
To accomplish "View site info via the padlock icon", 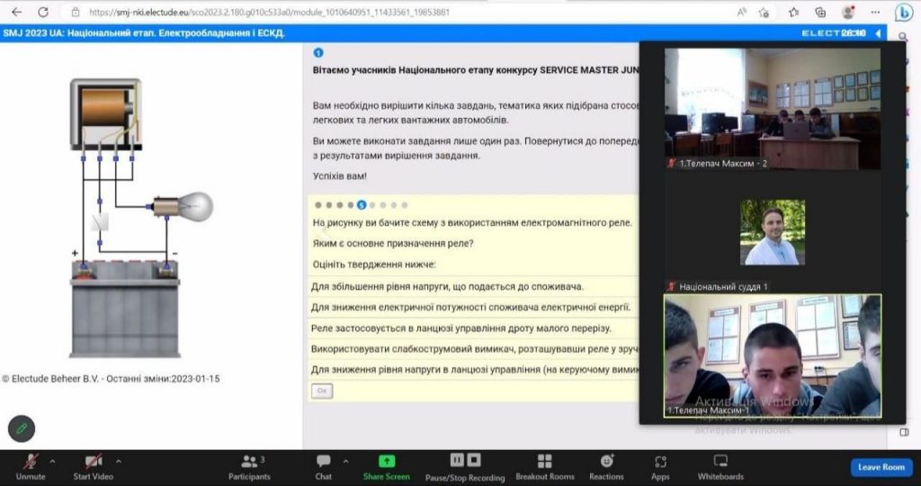I will pos(76,12).
